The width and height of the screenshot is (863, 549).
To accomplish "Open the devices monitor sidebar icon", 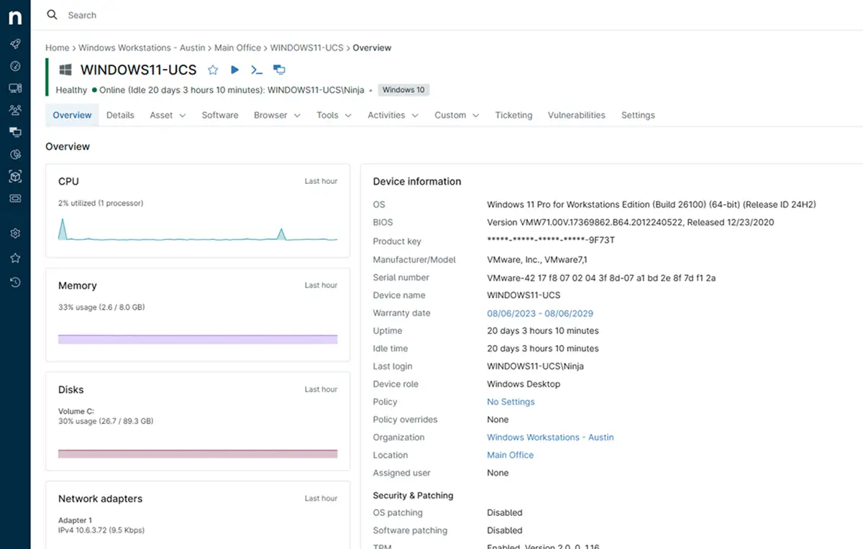I will tap(15, 88).
